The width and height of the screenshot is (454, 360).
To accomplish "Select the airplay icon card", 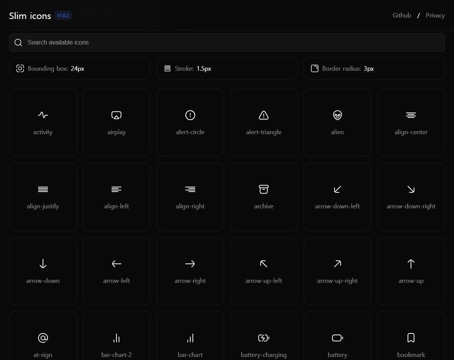I will point(116,122).
